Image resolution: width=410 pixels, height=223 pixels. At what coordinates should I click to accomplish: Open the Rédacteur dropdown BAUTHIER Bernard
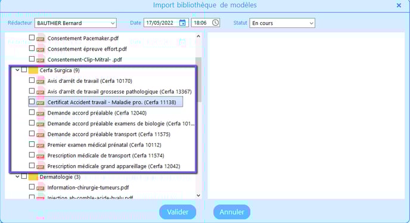tap(76, 23)
